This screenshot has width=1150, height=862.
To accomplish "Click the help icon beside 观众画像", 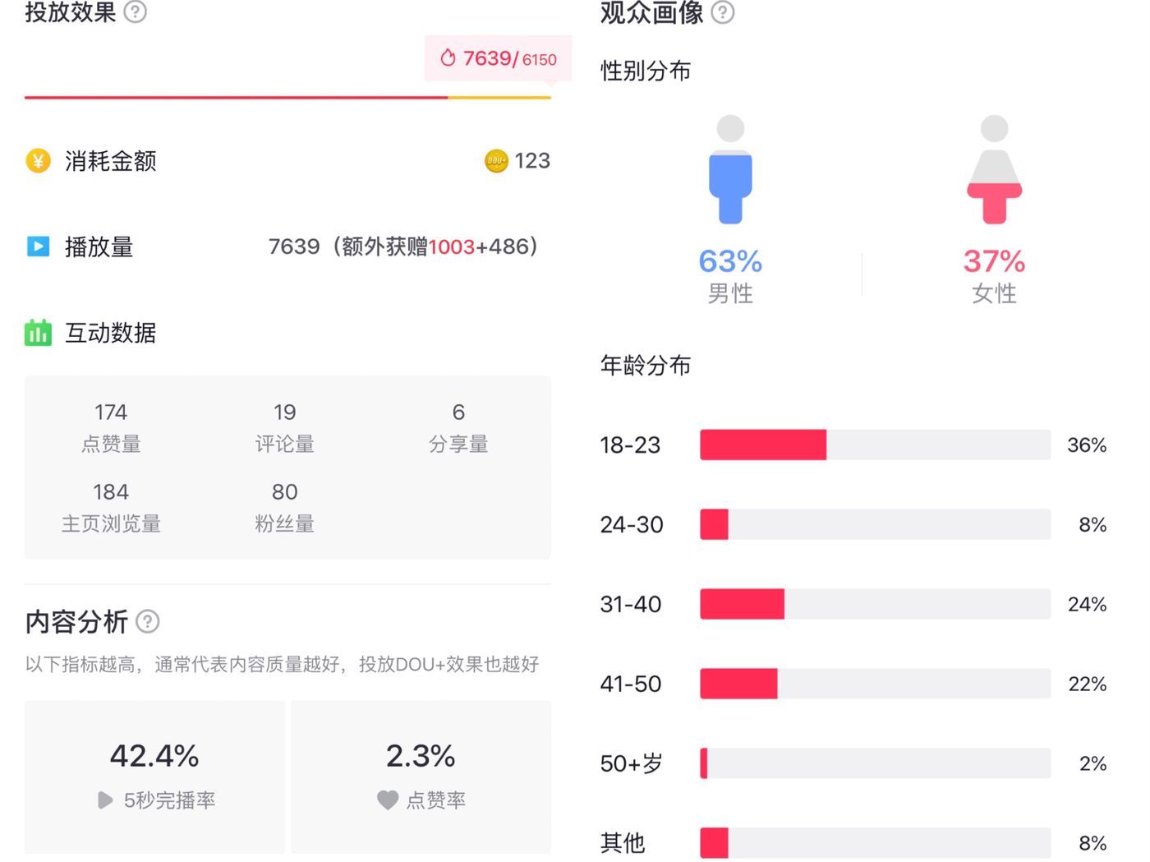I will click(x=722, y=12).
